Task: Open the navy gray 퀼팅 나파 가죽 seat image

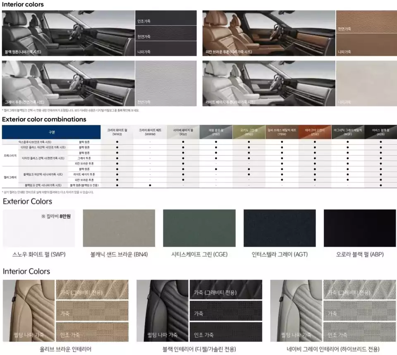Action: [x=296, y=311]
